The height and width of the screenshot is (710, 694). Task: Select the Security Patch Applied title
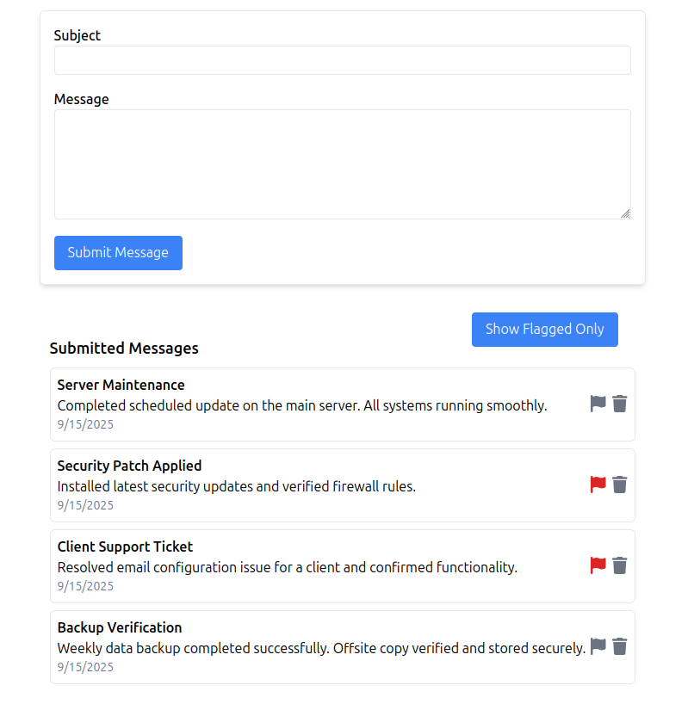pos(129,466)
